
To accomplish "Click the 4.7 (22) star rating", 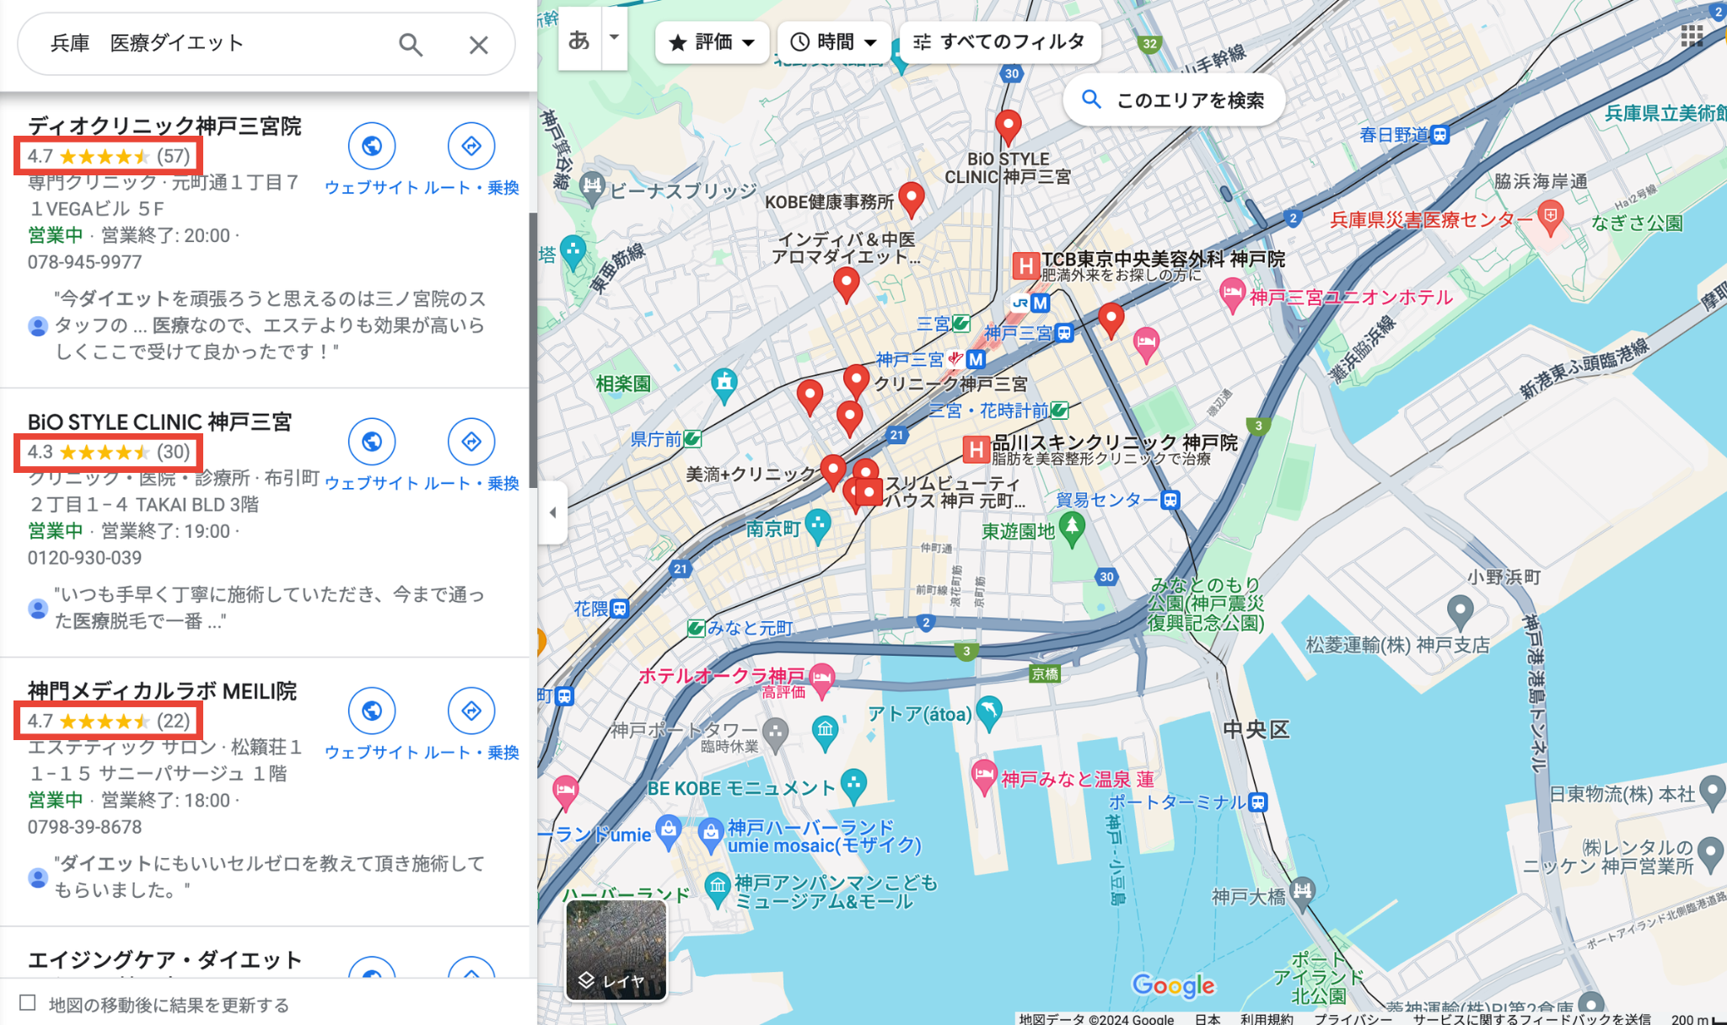I will [108, 721].
